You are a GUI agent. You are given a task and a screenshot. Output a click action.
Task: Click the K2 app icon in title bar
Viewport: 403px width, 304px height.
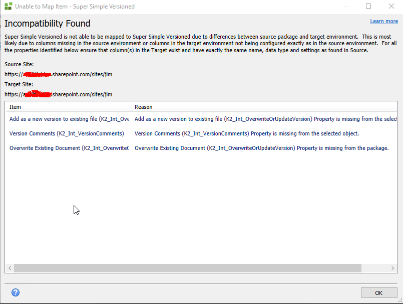(x=8, y=6)
